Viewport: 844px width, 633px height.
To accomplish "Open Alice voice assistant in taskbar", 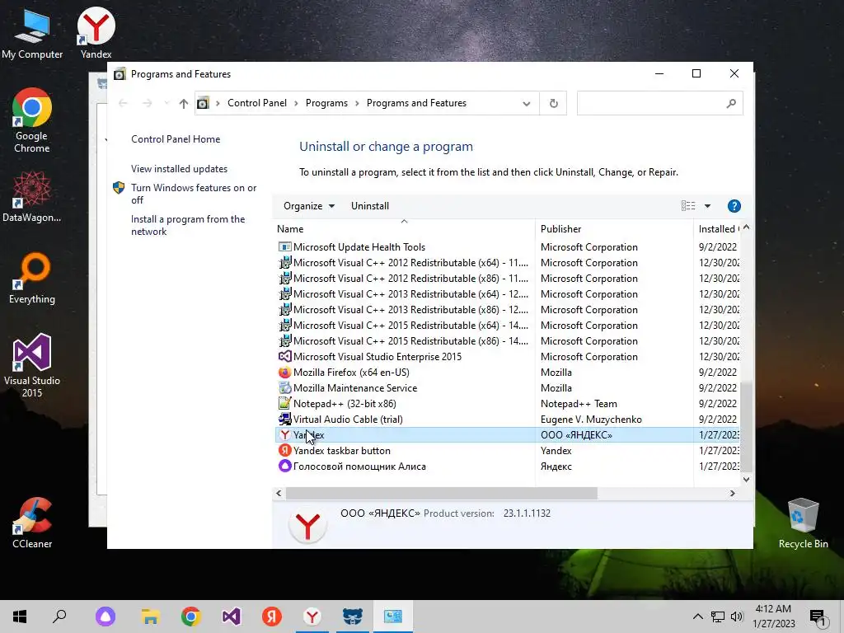I will 105,617.
